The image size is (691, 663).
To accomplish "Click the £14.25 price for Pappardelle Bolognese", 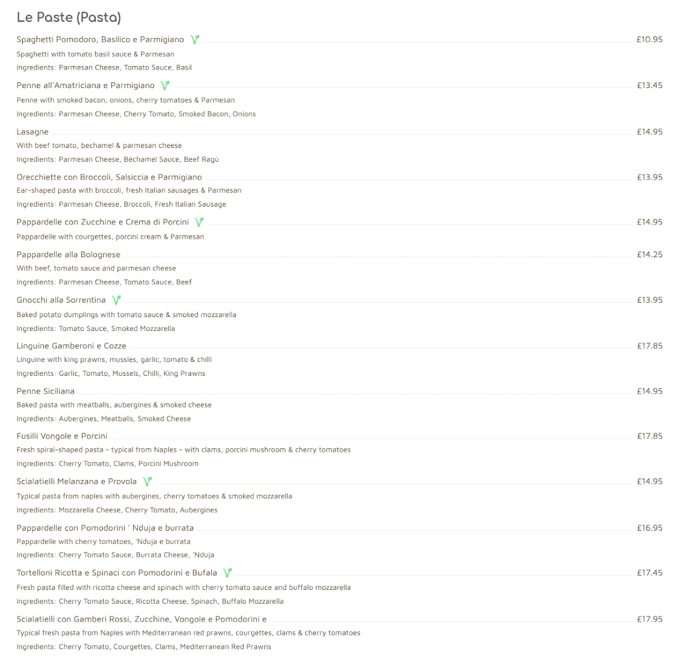I will [x=650, y=254].
